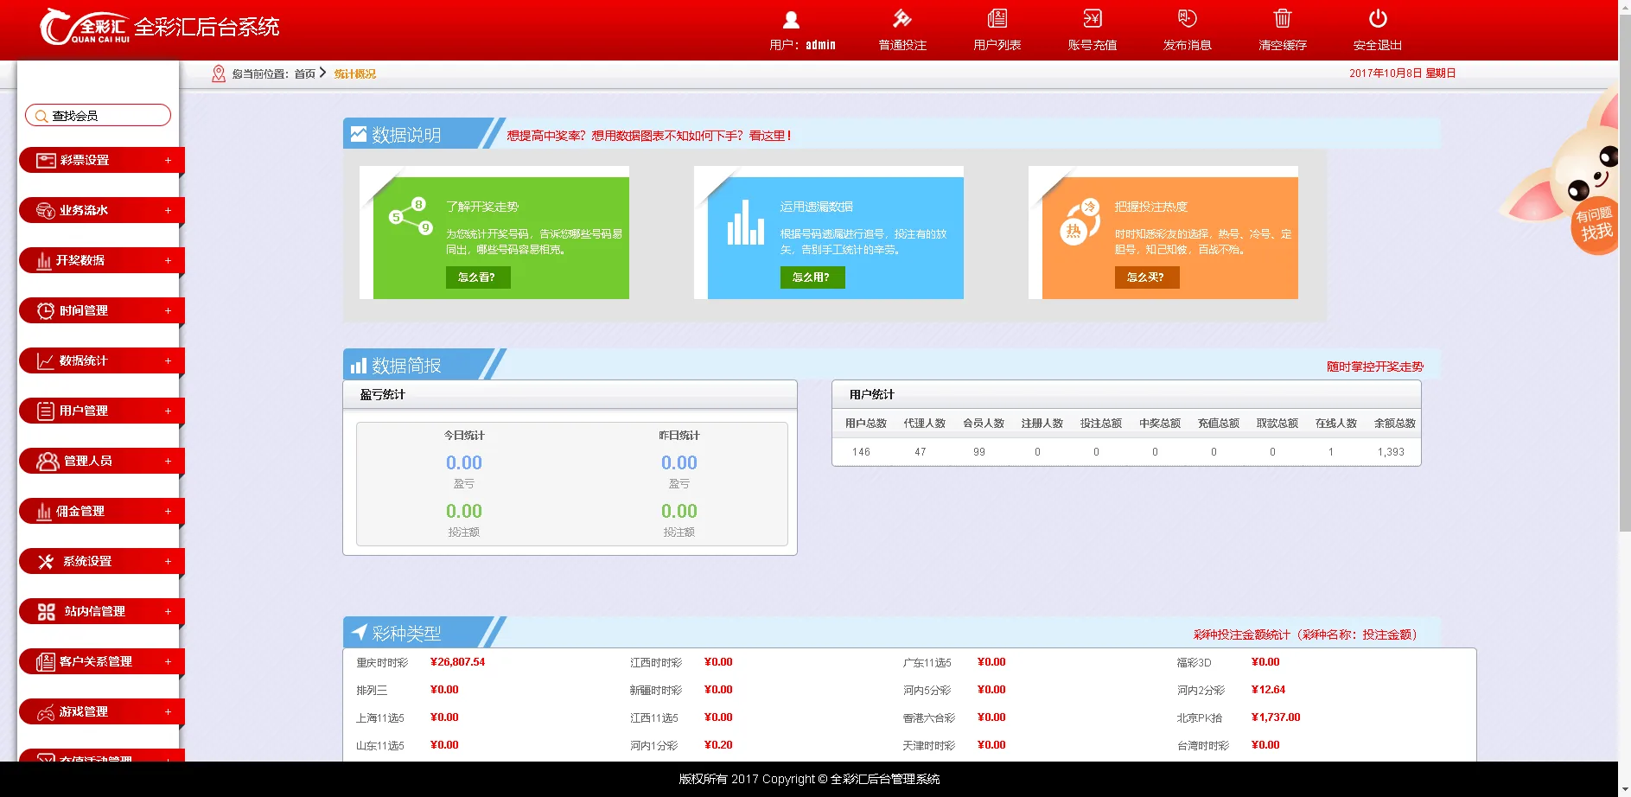Open the 想提高中奖率 看这里 link
The width and height of the screenshot is (1631, 797).
click(x=649, y=136)
